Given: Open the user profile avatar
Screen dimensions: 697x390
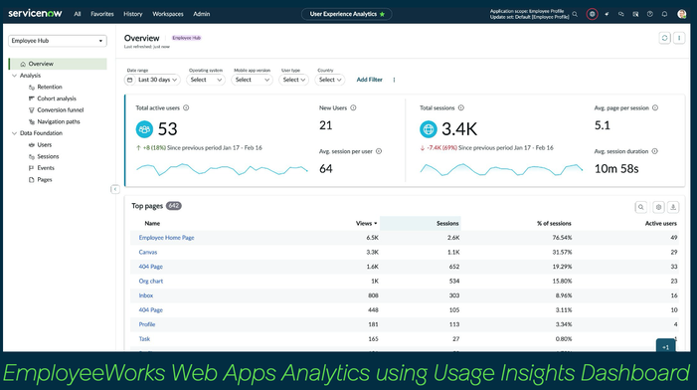Looking at the screenshot, I should pyautogui.click(x=682, y=14).
